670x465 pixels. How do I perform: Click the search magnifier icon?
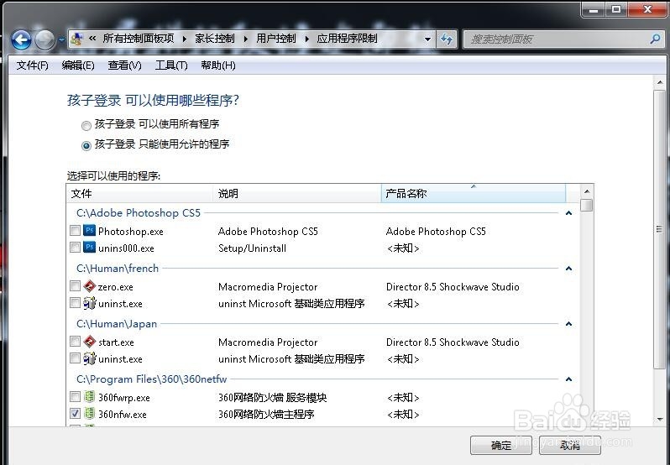coord(655,39)
